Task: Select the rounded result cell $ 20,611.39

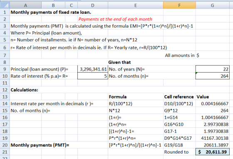Action: pyautogui.click(x=213, y=152)
